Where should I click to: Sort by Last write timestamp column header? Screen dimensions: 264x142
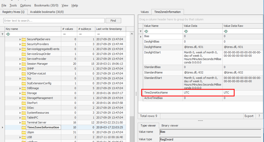pos(109,29)
